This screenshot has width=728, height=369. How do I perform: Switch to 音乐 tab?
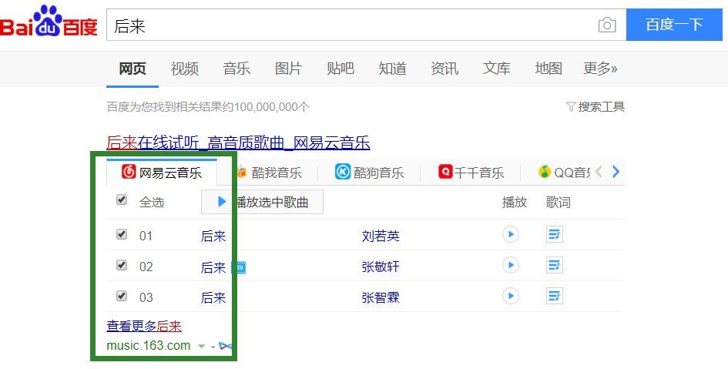pos(237,69)
